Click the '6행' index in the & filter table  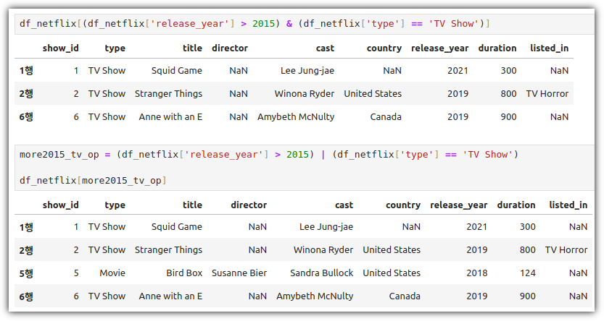(x=26, y=116)
